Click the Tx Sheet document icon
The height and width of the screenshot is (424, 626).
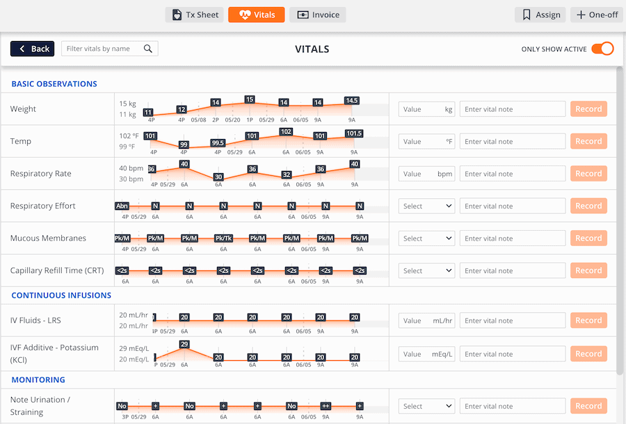tap(177, 15)
